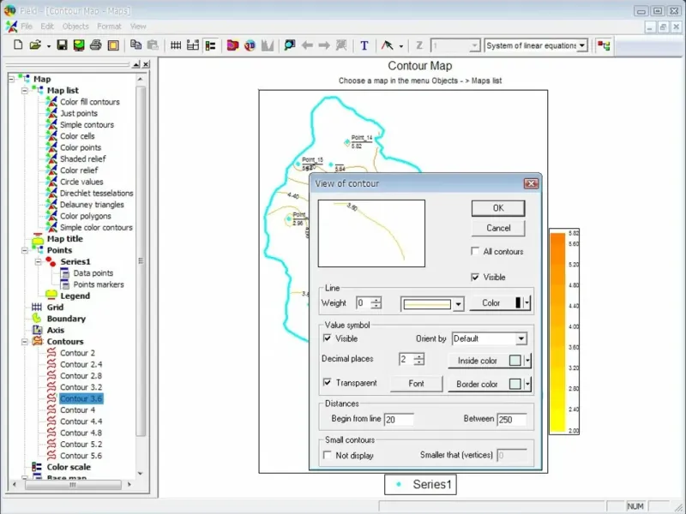
Task: Open the line style dropdown
Action: point(459,303)
